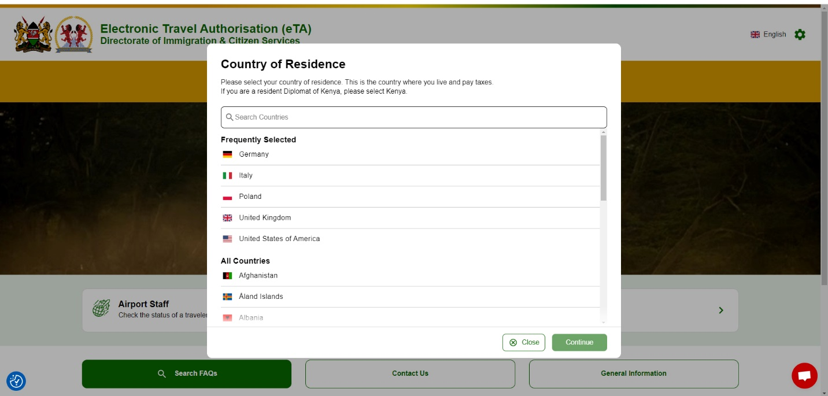828x396 pixels.
Task: Close the Country of Residence dialog
Action: pyautogui.click(x=524, y=342)
